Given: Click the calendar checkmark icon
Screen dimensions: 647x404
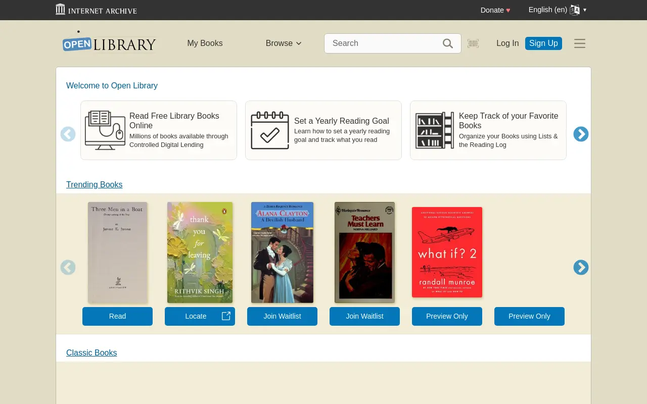Looking at the screenshot, I should coord(270,130).
